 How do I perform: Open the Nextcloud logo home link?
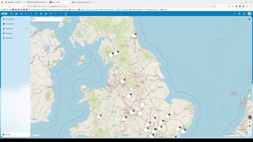(x=4, y=14)
